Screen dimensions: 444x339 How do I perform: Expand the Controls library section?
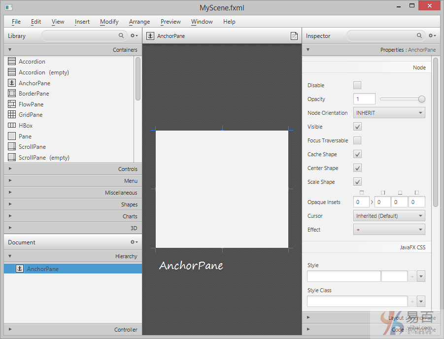(73, 169)
